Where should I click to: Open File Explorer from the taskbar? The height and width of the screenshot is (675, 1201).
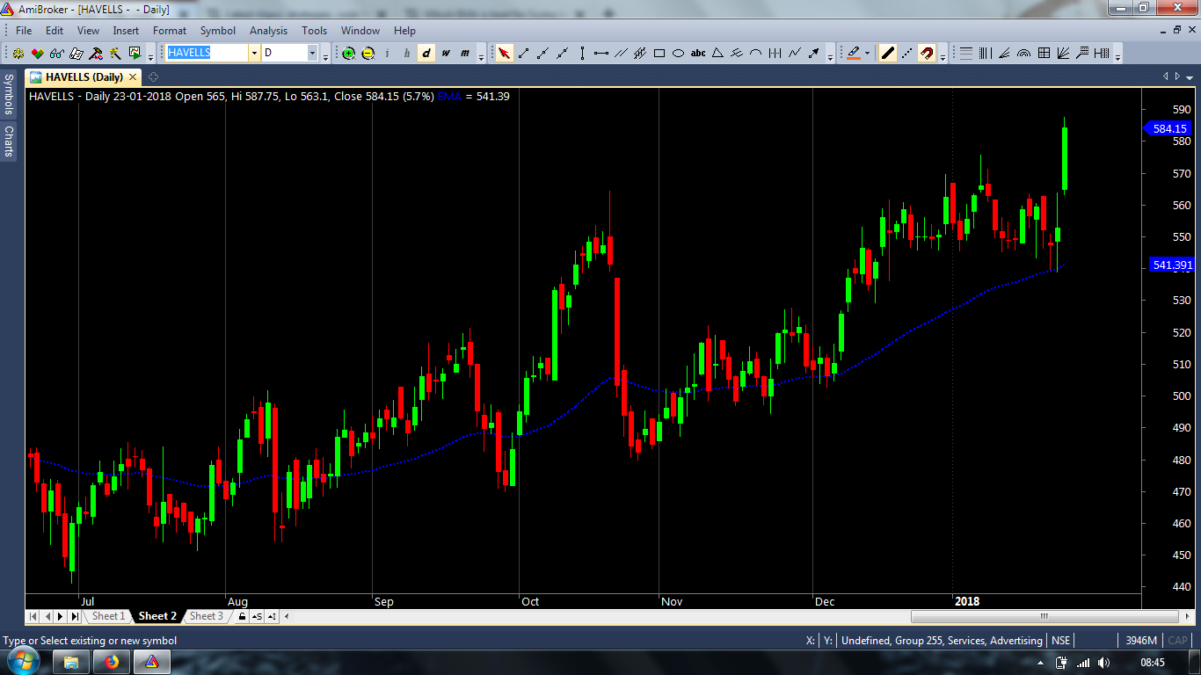tap(72, 663)
